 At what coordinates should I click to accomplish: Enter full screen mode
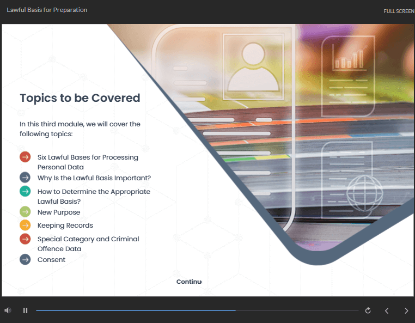[x=399, y=11]
